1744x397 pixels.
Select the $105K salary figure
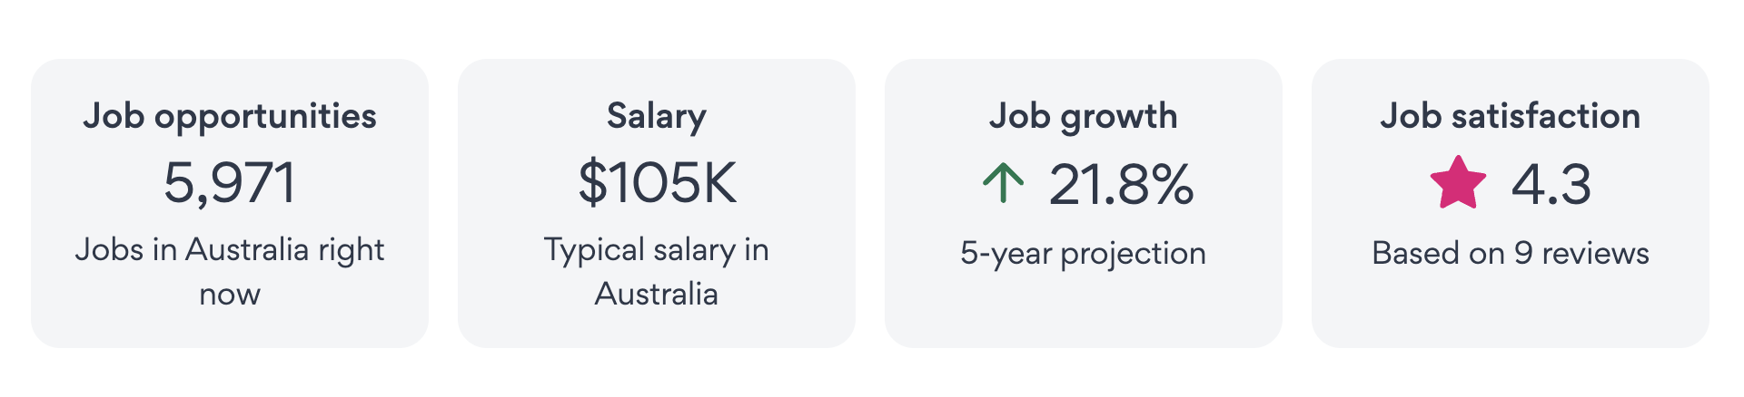(x=657, y=183)
